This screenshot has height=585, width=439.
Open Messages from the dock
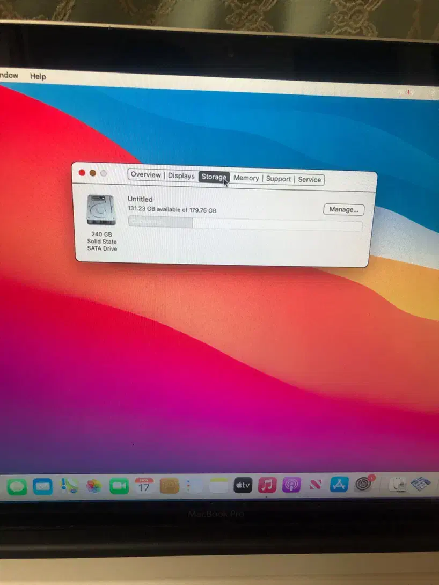coord(17,487)
